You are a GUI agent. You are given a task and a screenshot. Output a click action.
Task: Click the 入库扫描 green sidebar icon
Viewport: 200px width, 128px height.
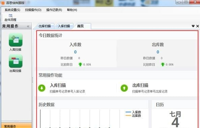[x=16, y=40]
